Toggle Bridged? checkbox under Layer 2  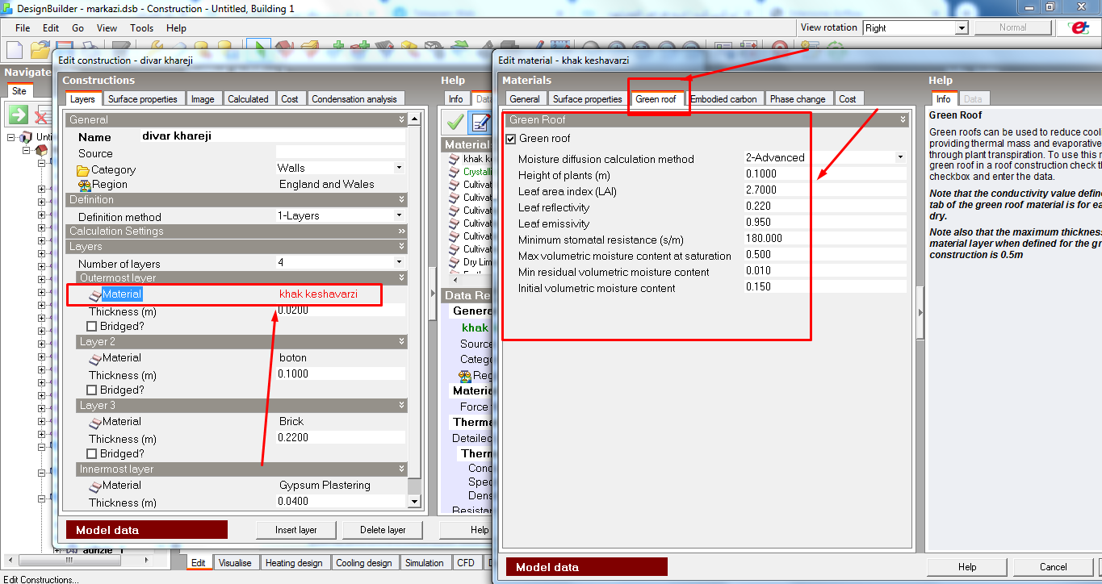pos(91,390)
